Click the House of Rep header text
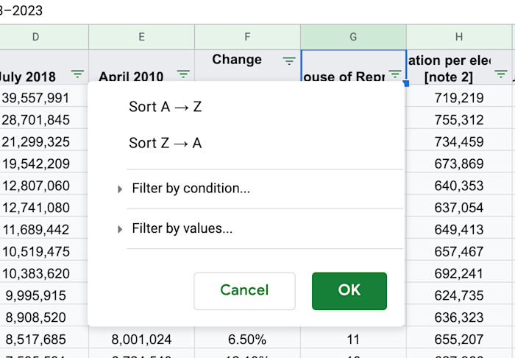 (344, 77)
